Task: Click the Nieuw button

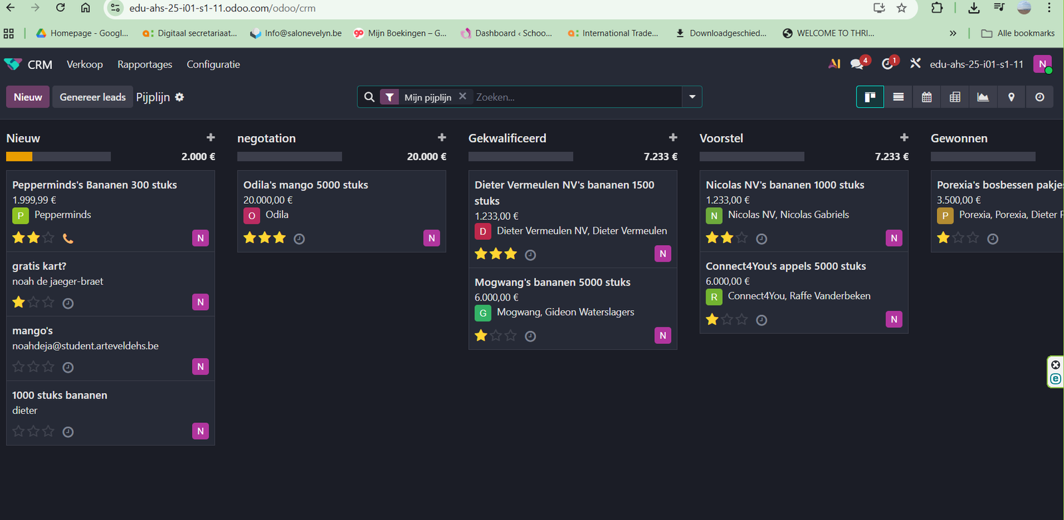Action: [x=28, y=97]
